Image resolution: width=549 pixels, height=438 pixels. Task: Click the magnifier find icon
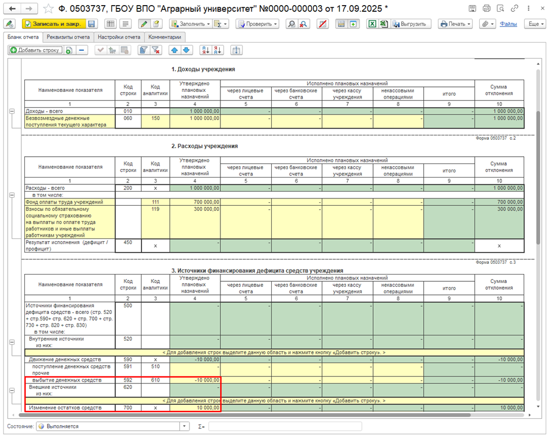tap(291, 24)
